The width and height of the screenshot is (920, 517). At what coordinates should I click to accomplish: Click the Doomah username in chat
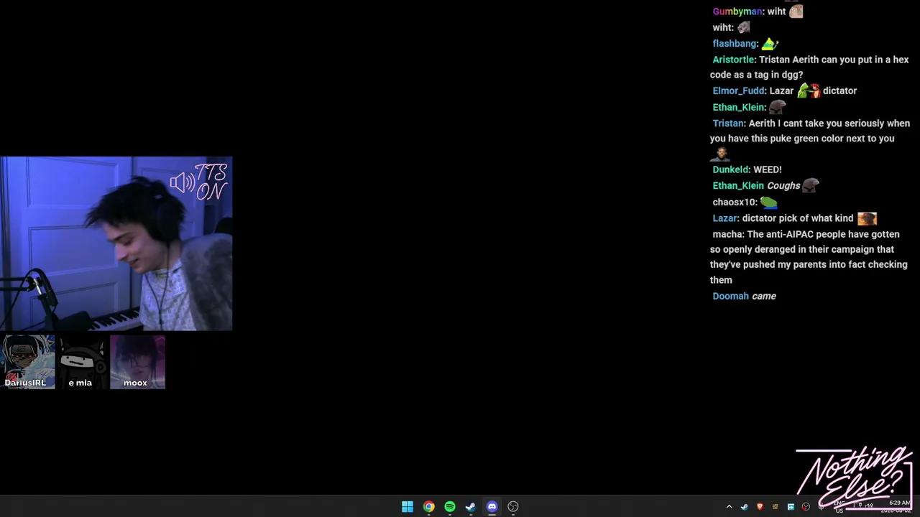730,296
